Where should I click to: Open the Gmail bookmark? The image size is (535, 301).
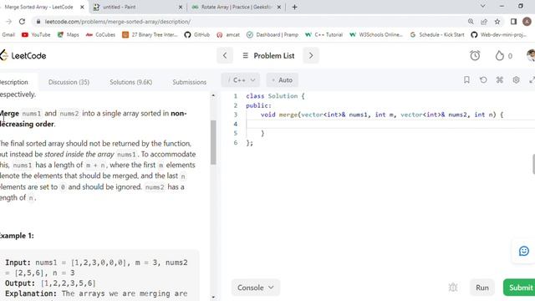[x=8, y=35]
